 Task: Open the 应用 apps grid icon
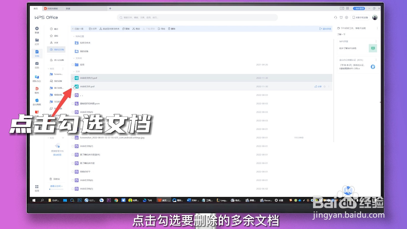click(x=37, y=187)
